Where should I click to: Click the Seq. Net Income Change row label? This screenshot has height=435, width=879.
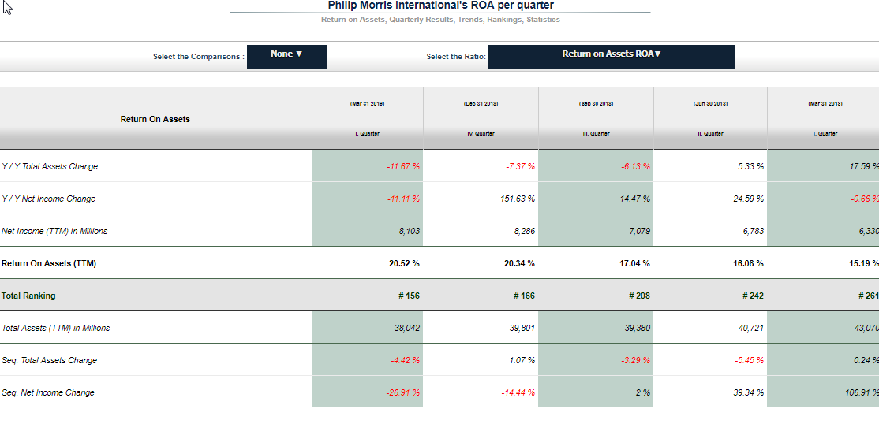pyautogui.click(x=48, y=393)
